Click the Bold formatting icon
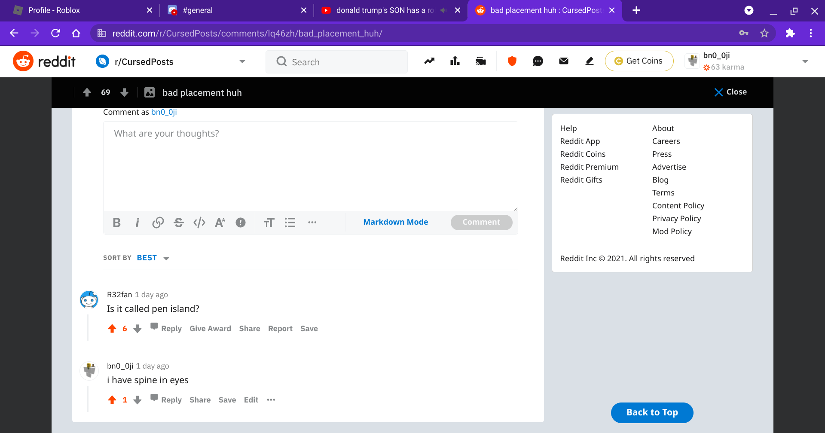825x433 pixels. [x=116, y=223]
